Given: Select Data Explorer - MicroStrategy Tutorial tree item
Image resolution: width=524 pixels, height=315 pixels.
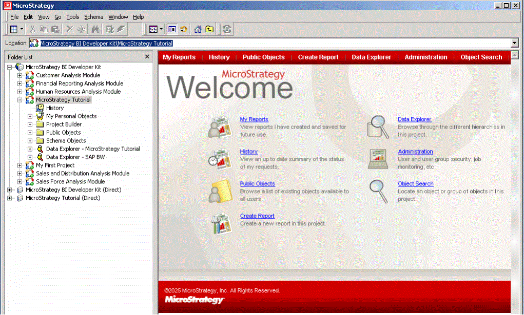Looking at the screenshot, I should point(93,149).
